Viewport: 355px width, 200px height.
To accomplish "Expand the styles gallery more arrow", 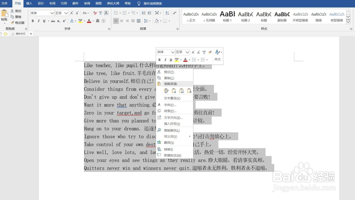I will click(348, 22).
